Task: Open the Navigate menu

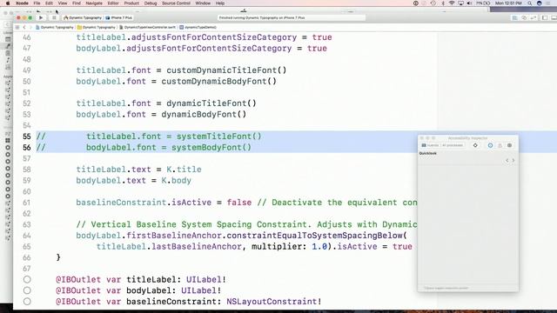Action: coord(94,3)
